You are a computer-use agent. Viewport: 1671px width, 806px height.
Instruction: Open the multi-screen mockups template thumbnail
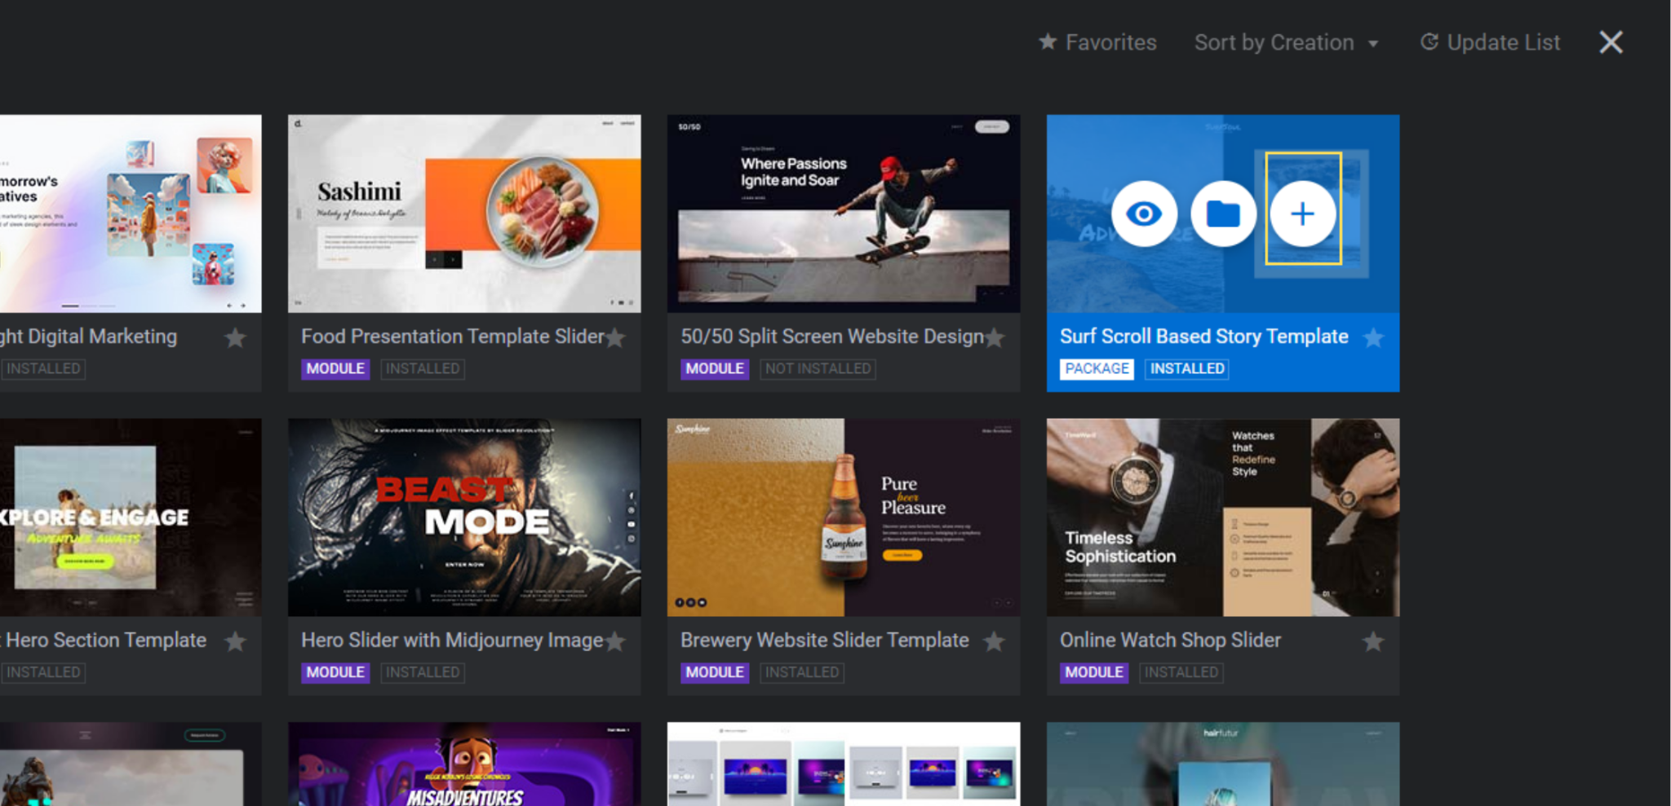(844, 764)
